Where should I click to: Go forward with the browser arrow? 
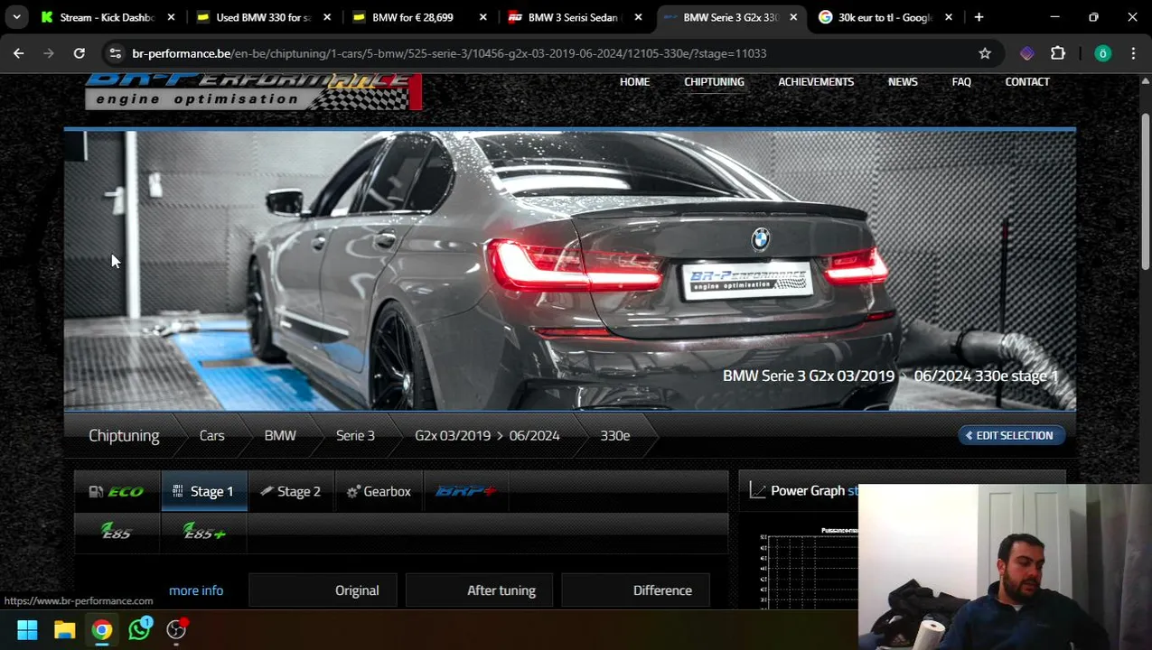coord(49,53)
